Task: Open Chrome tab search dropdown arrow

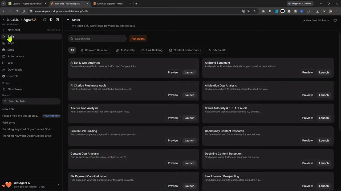Action: click(x=3, y=3)
